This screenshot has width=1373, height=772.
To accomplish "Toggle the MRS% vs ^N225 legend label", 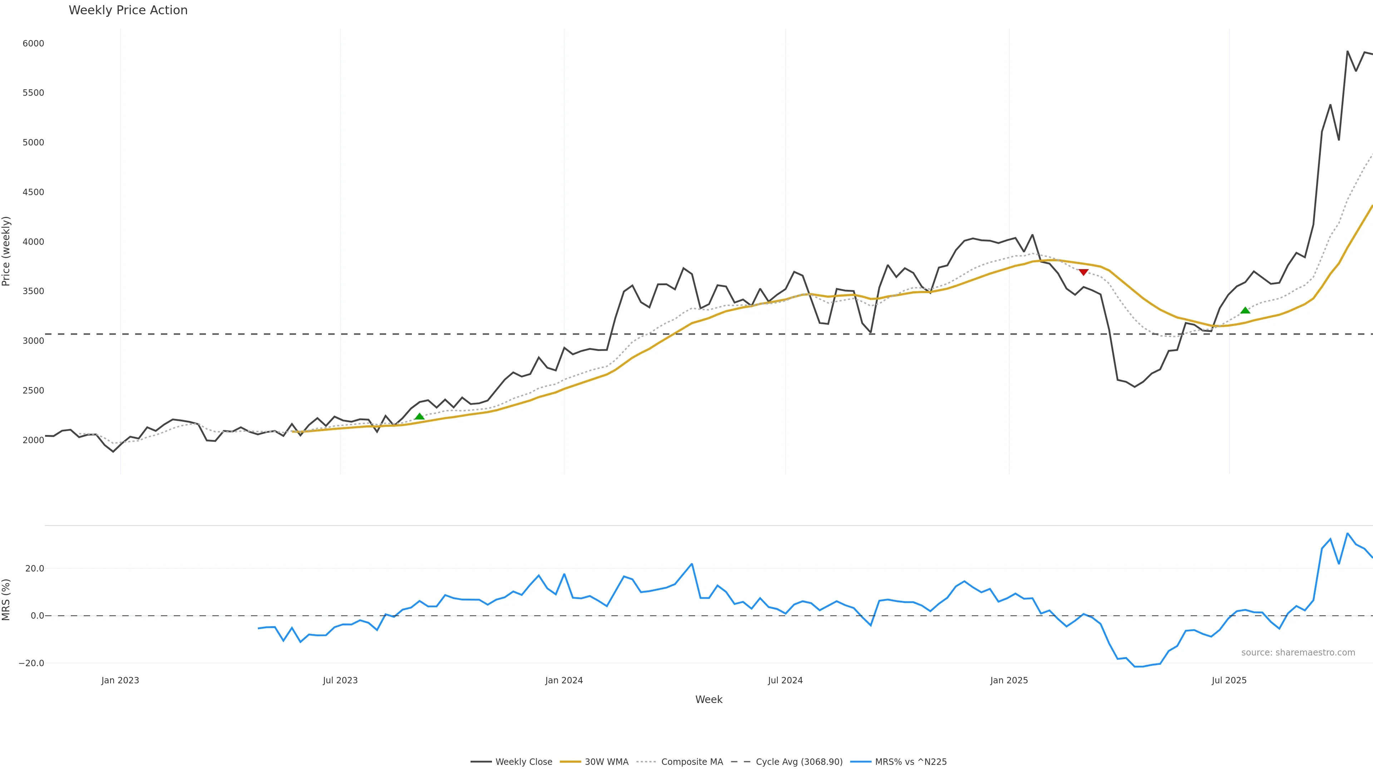I will pyautogui.click(x=911, y=762).
